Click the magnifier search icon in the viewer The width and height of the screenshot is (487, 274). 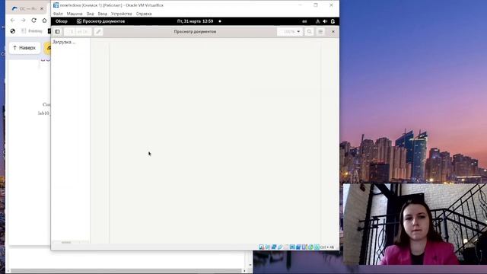coord(310,32)
